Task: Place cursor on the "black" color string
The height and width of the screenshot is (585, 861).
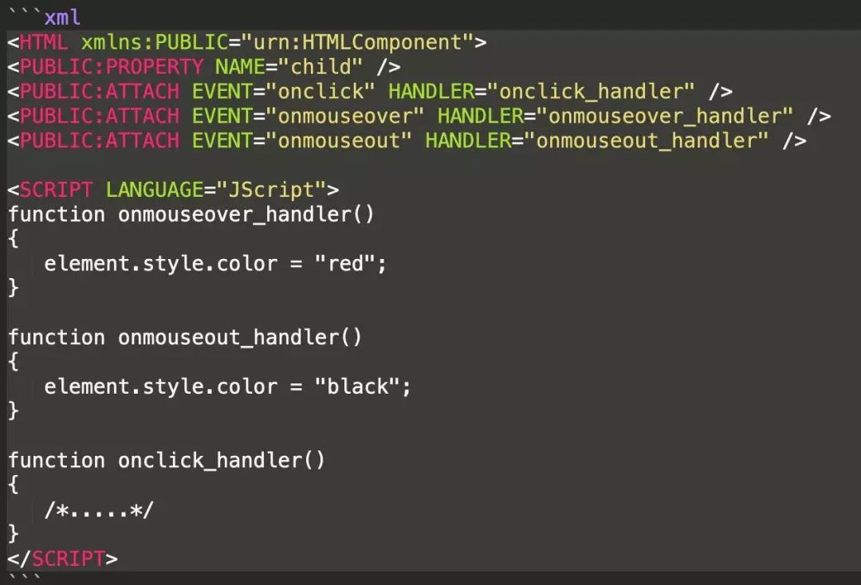Action: 356,387
